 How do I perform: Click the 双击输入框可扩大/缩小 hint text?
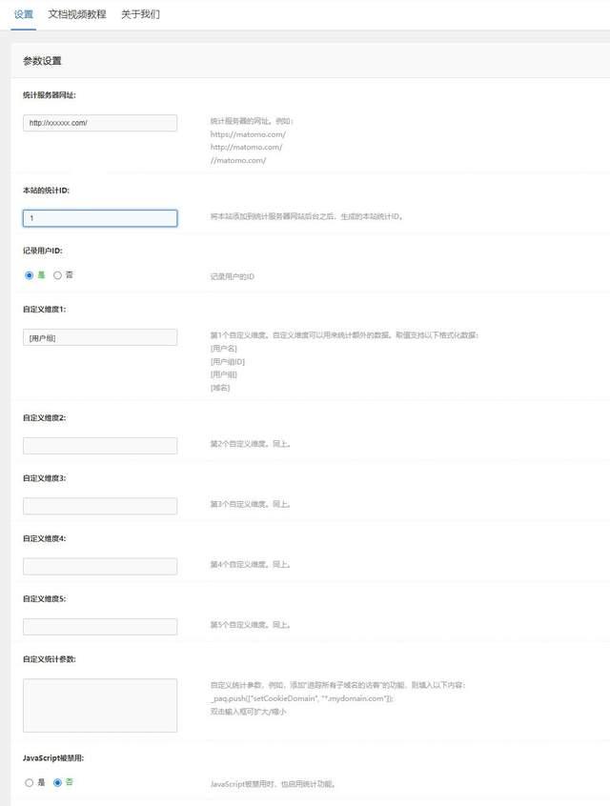[x=249, y=712]
